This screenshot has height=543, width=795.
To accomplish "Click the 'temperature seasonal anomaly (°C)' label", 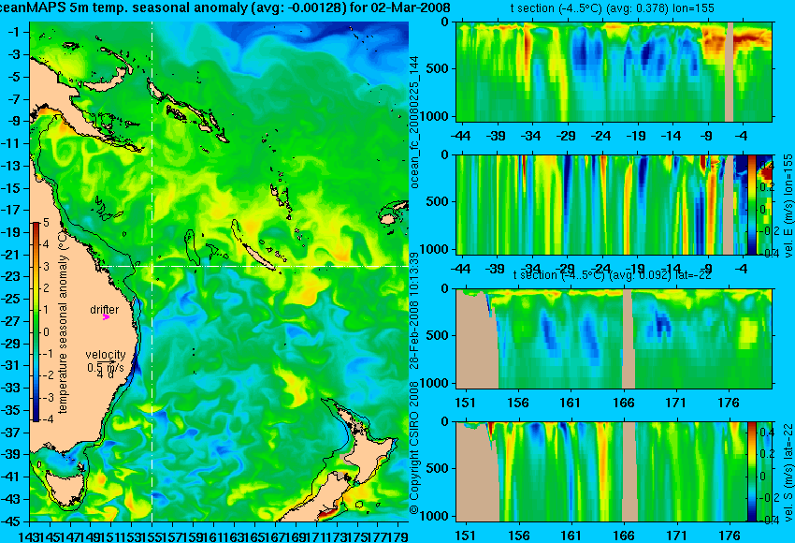I will [x=63, y=322].
